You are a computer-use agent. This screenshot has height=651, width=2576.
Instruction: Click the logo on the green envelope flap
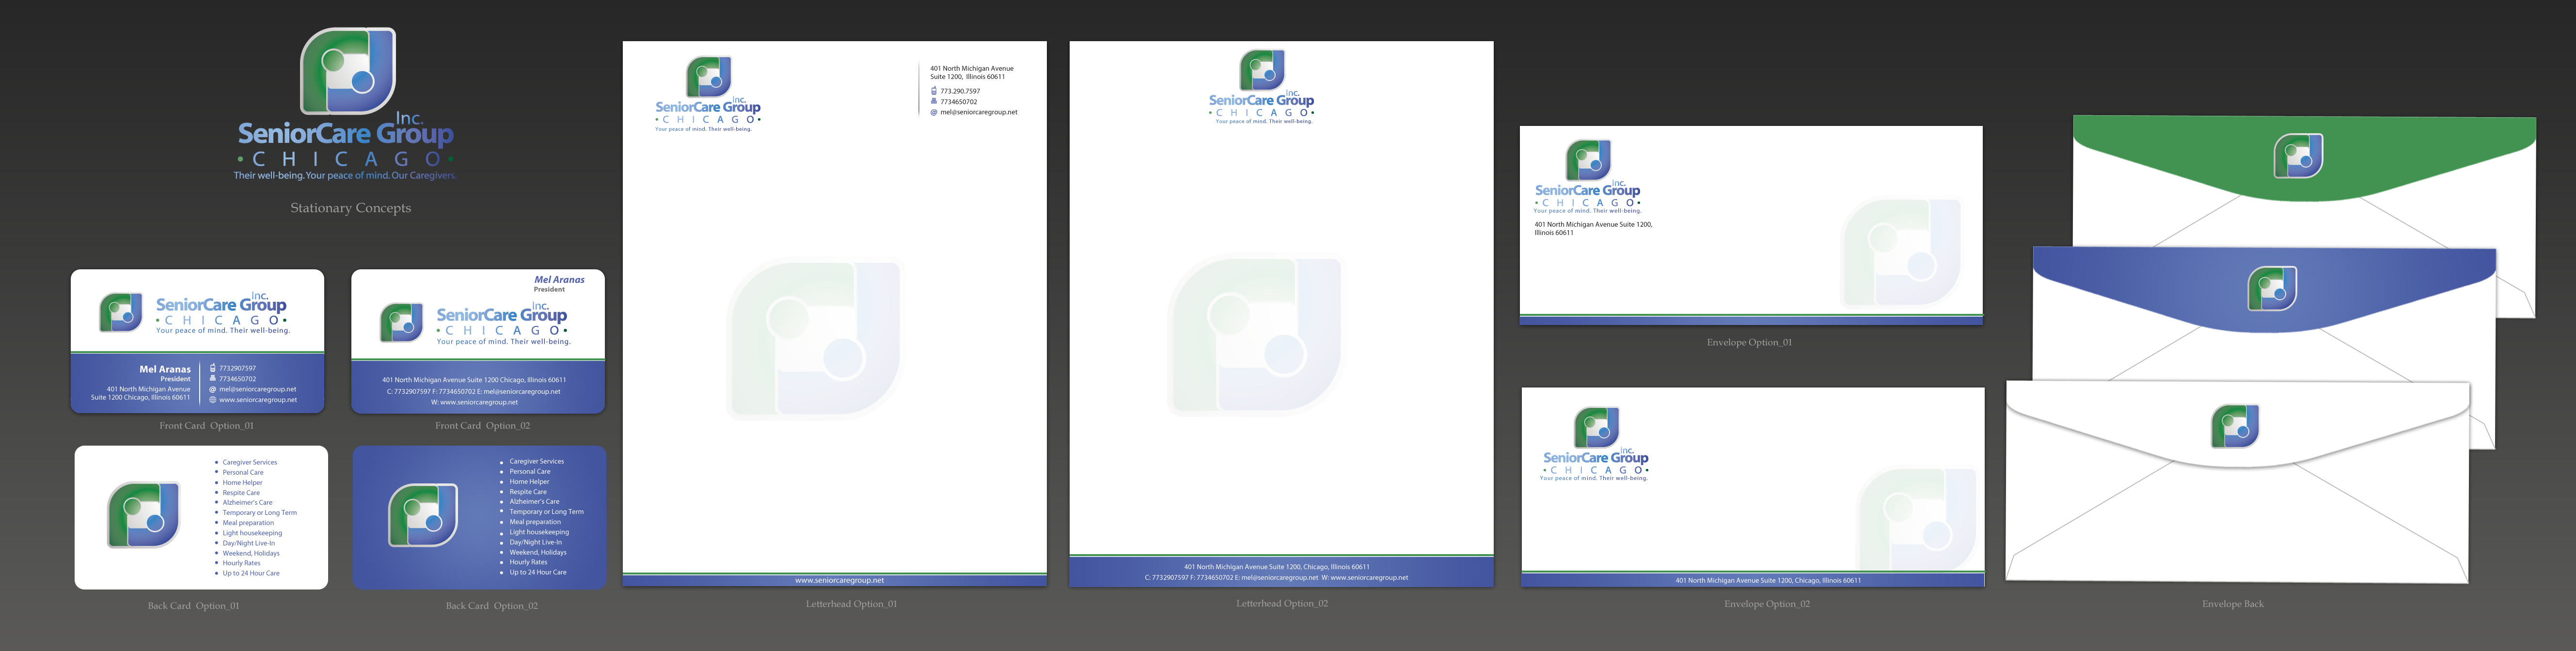(2298, 156)
